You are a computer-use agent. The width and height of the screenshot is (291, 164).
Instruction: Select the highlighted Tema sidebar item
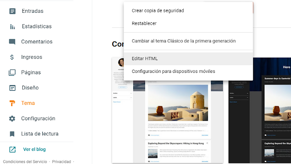coord(28,103)
